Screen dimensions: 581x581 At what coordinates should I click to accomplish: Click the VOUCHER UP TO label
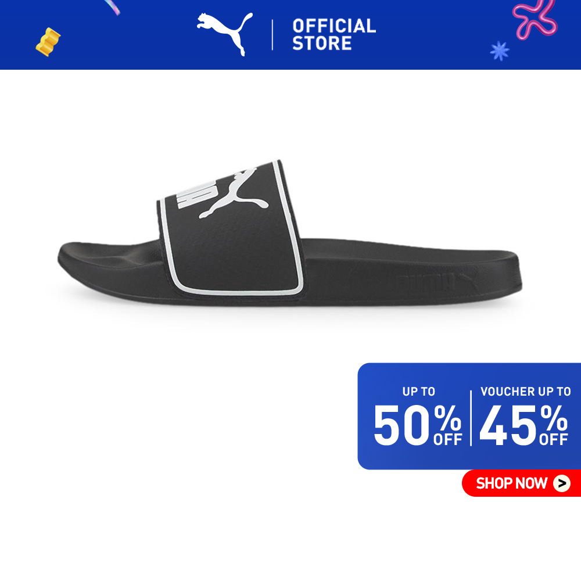[x=525, y=391]
